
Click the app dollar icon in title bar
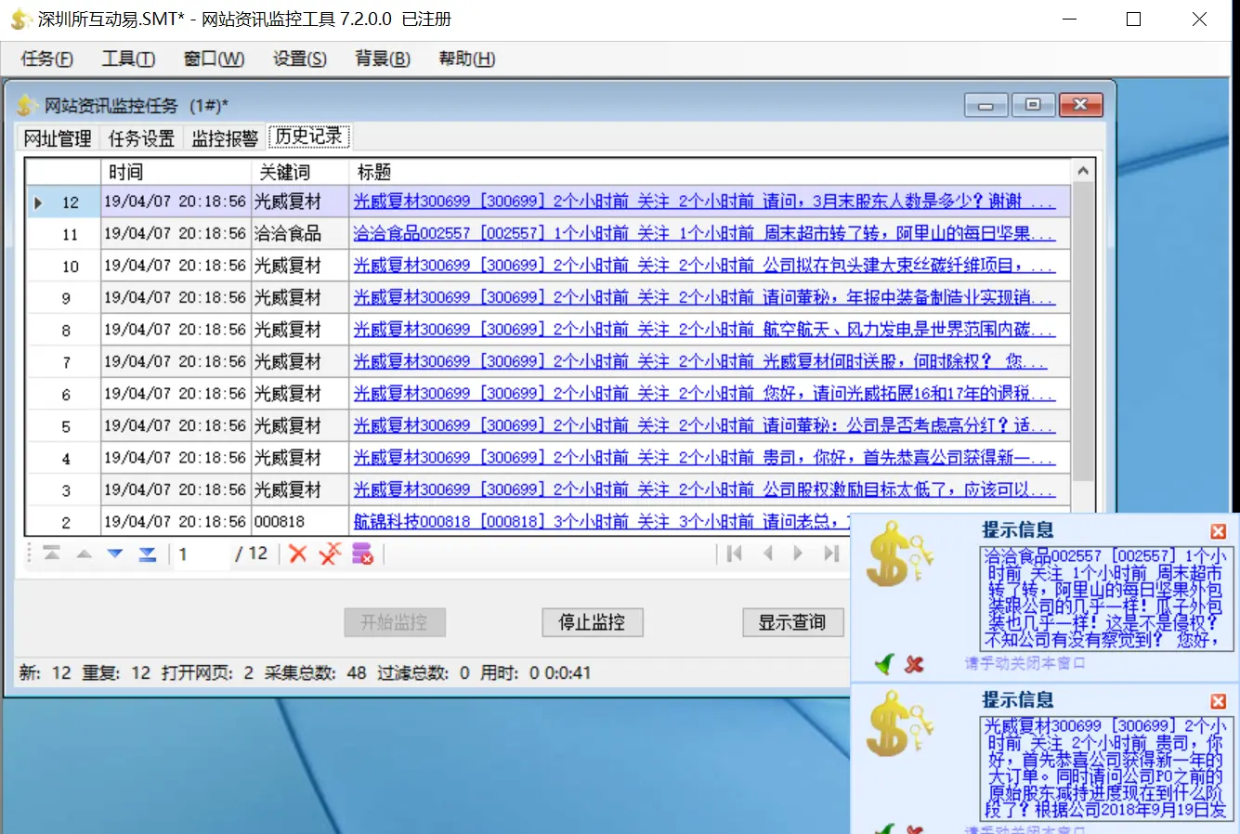(20, 19)
